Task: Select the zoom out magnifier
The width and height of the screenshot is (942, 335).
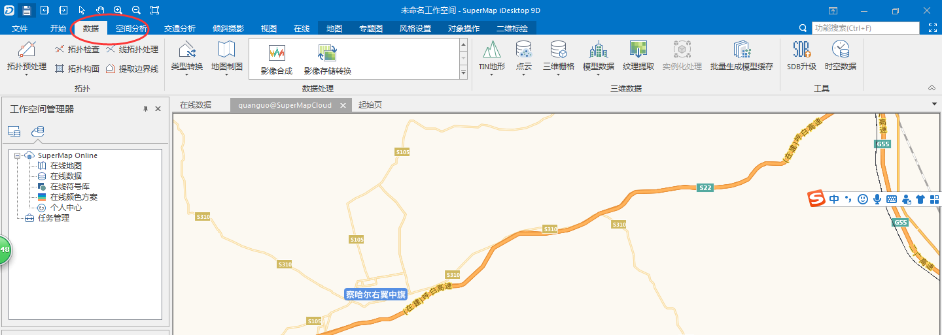Action: [136, 10]
